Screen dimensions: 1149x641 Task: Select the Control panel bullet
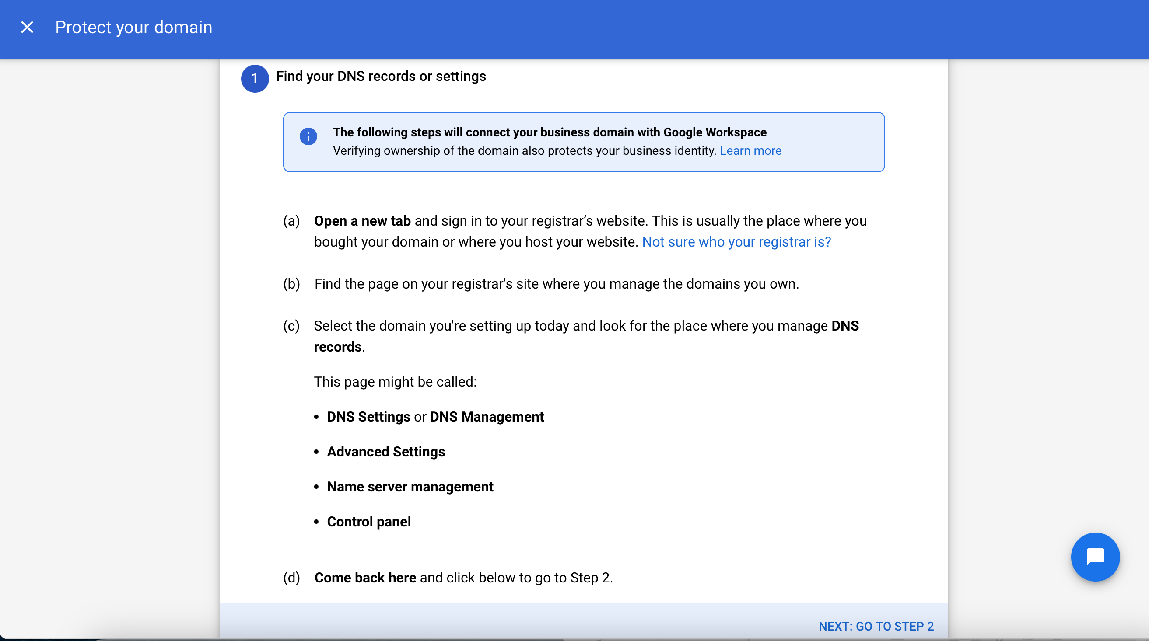coord(369,522)
